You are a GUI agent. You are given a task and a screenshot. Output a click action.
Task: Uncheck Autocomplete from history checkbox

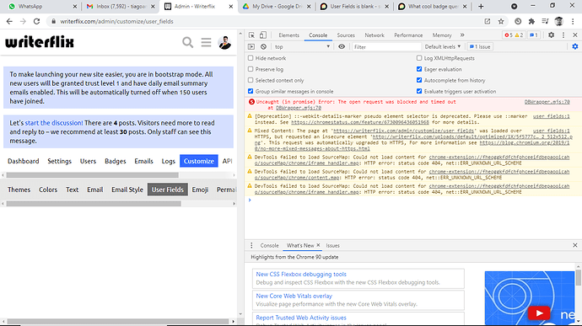coord(419,80)
